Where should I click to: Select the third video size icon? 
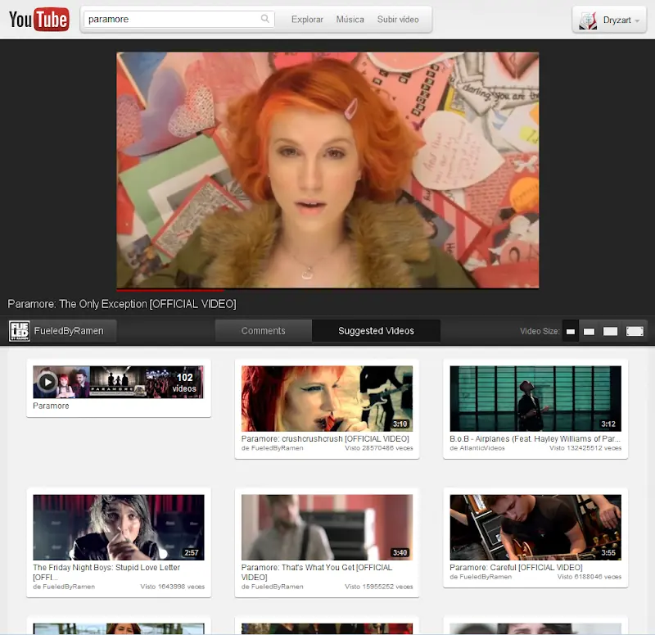point(610,332)
